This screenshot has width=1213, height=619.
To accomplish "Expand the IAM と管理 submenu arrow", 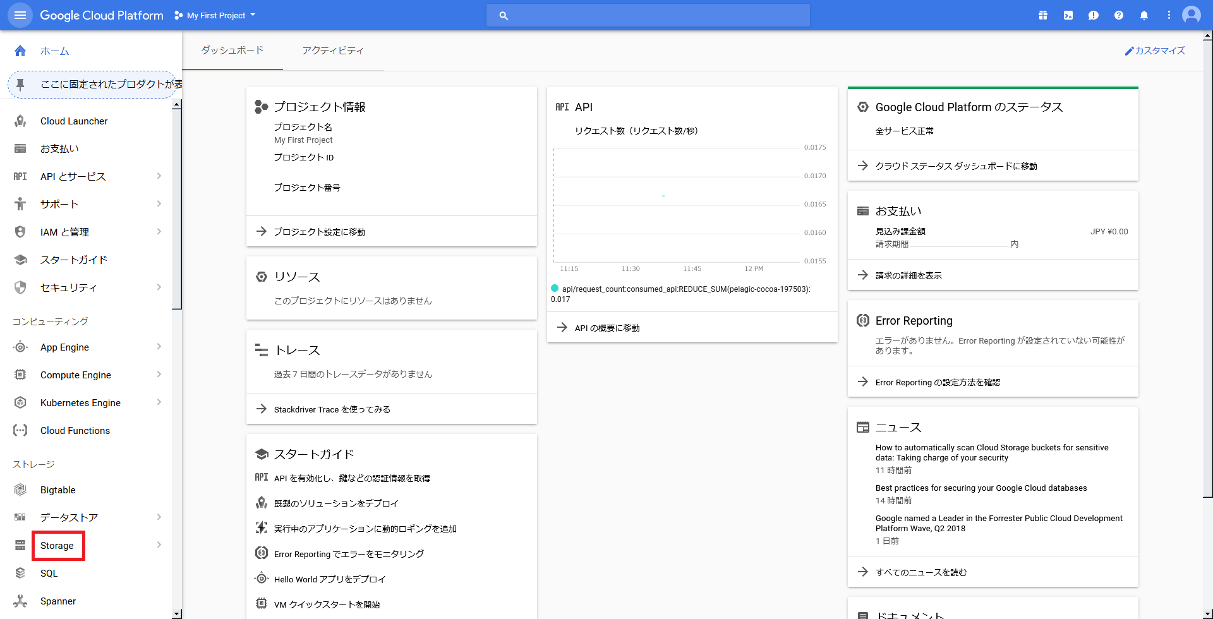I will 159,232.
